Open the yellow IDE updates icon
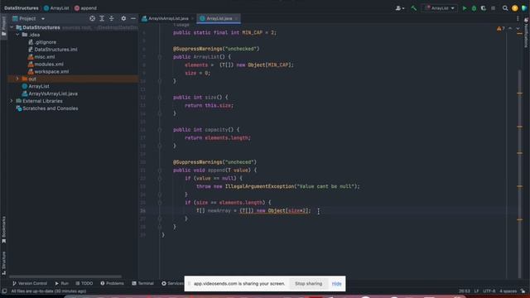530x298 pixels. coord(515,8)
